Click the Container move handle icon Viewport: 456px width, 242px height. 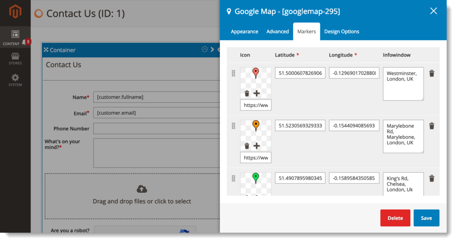pos(46,50)
